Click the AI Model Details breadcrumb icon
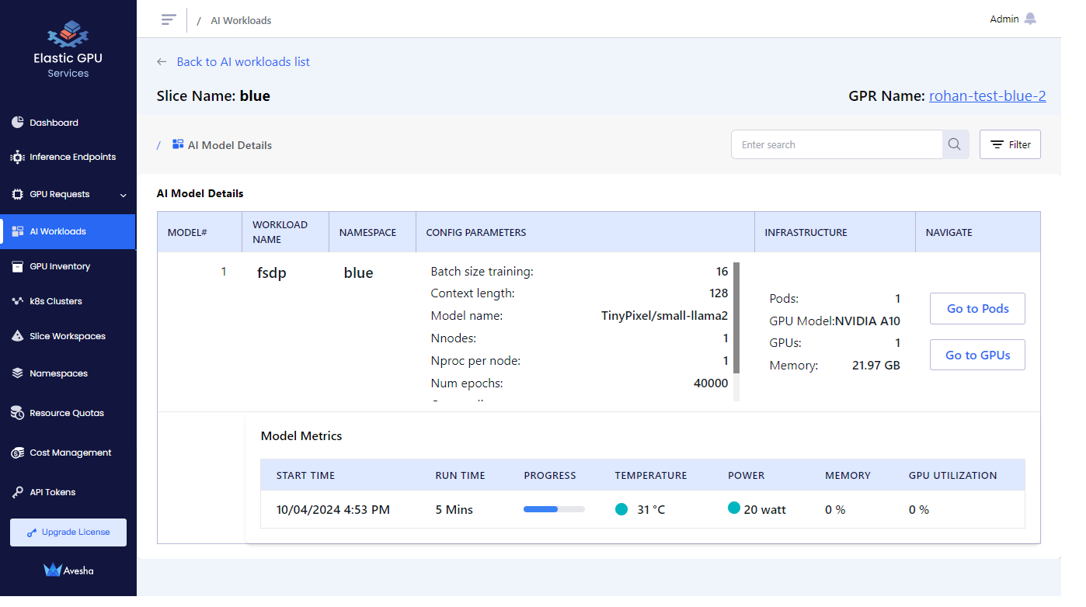The width and height of the screenshot is (1086, 607). pos(178,144)
